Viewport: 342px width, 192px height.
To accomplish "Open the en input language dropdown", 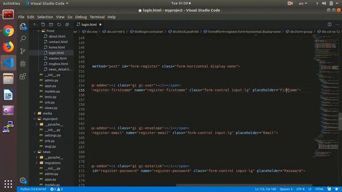I will pyautogui.click(x=303, y=3).
